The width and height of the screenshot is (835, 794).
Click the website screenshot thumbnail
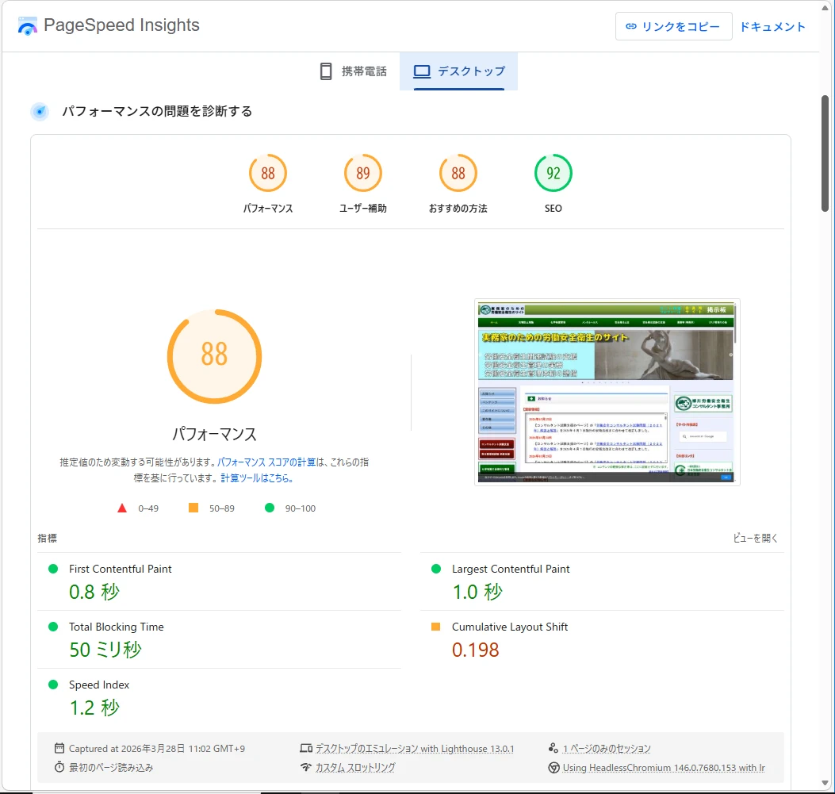pos(607,392)
